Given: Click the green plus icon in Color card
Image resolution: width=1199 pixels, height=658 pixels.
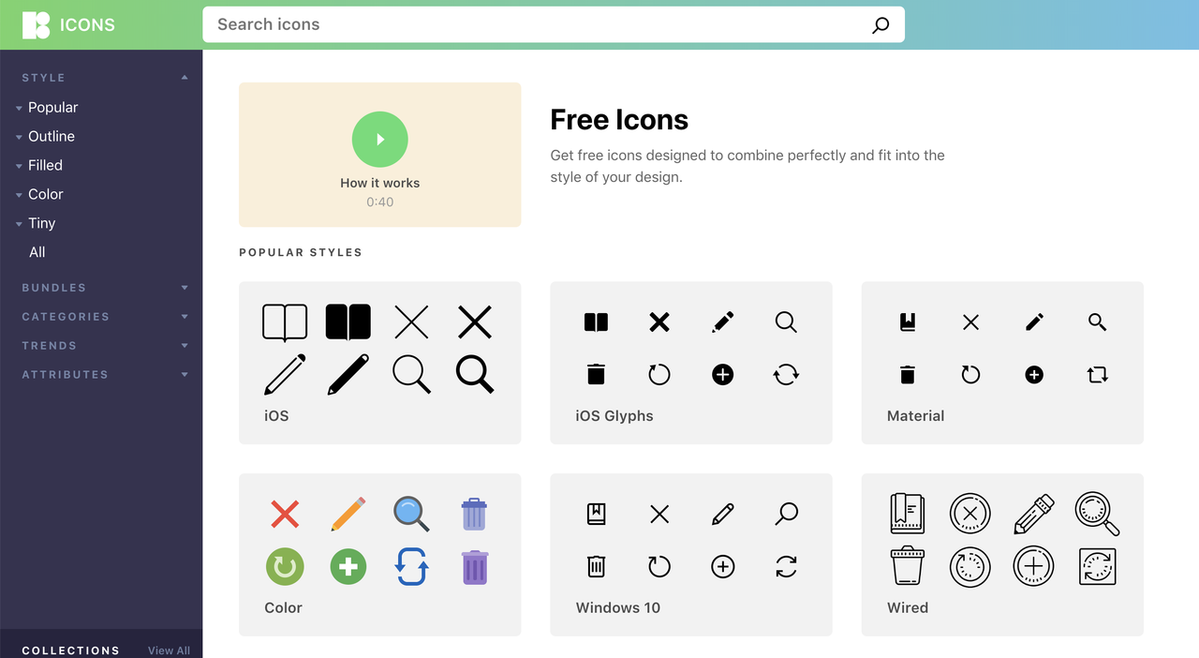Looking at the screenshot, I should coord(348,567).
